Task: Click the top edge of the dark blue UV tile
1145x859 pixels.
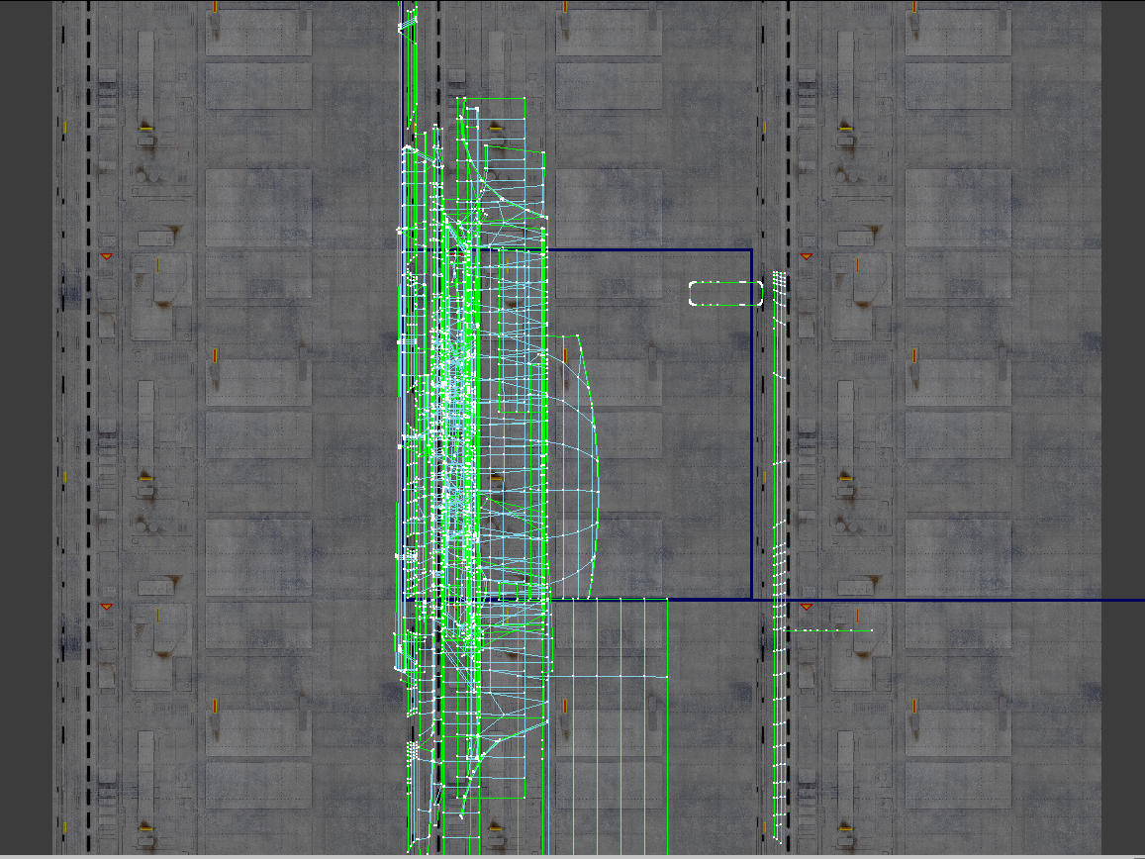Action: [648, 249]
